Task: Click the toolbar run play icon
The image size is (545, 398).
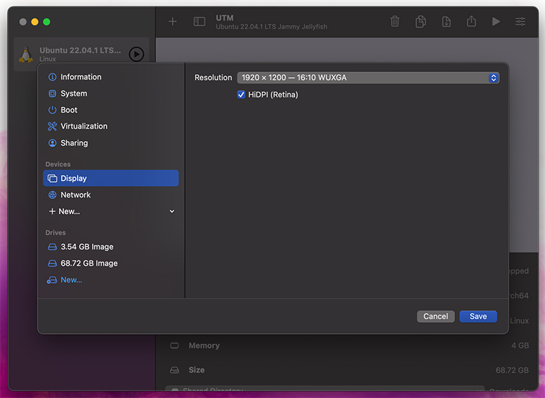Action: pyautogui.click(x=496, y=22)
